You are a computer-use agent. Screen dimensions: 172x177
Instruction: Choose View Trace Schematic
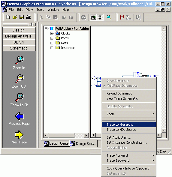[129, 98]
